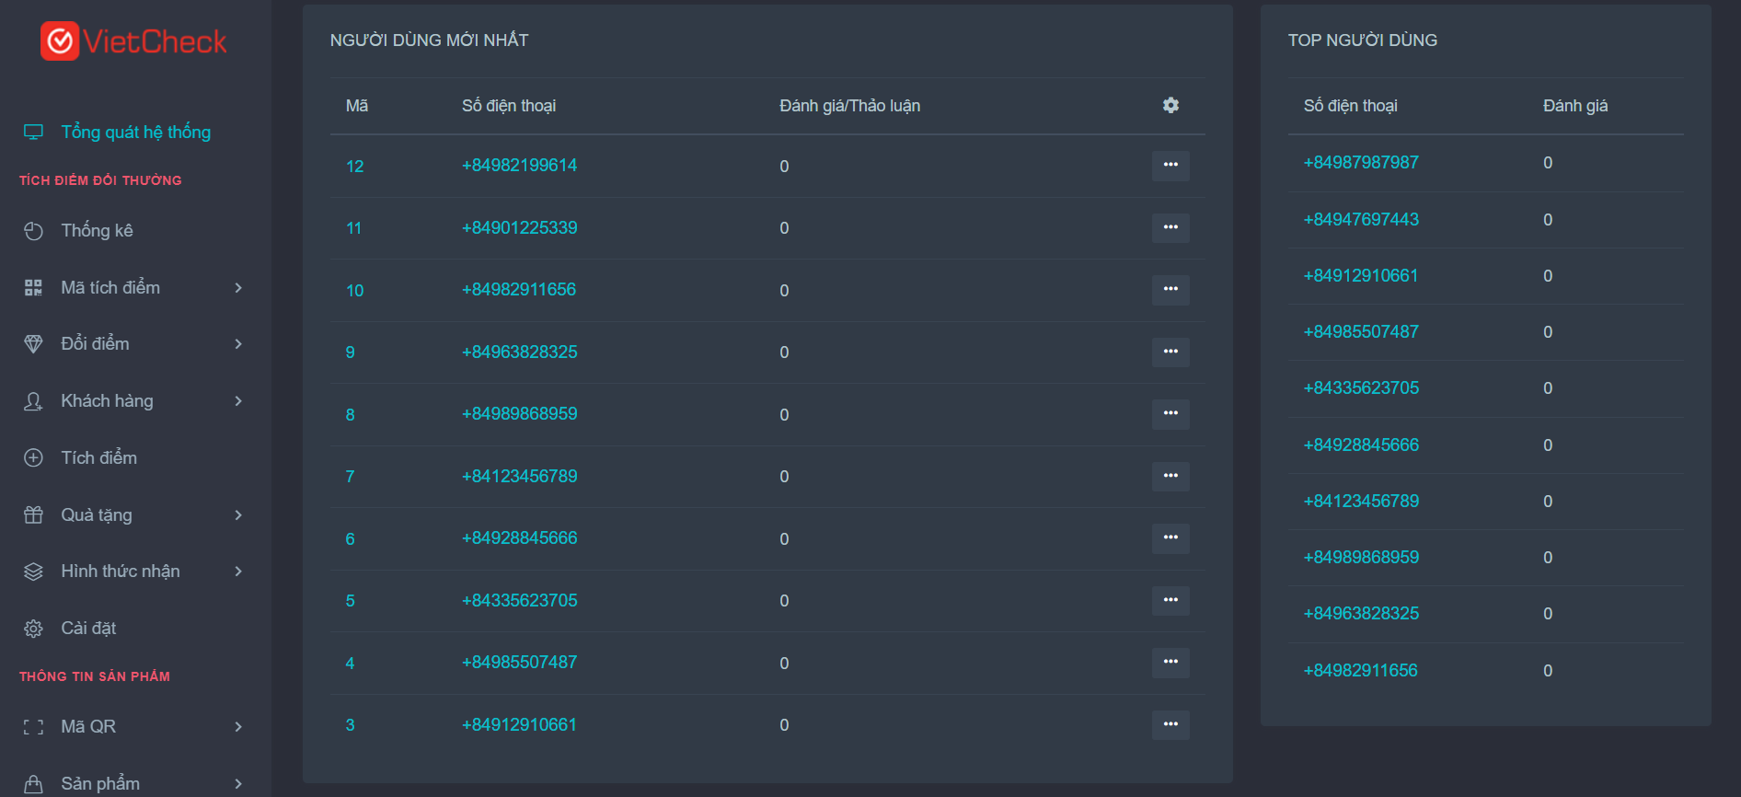Open +84963828325 in Top người dùng
The image size is (1741, 797).
[1361, 614]
